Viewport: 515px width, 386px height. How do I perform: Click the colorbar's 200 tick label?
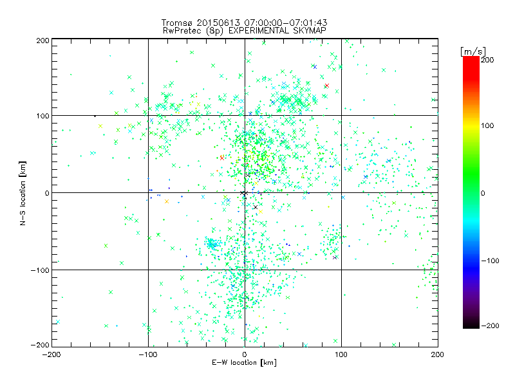point(487,60)
